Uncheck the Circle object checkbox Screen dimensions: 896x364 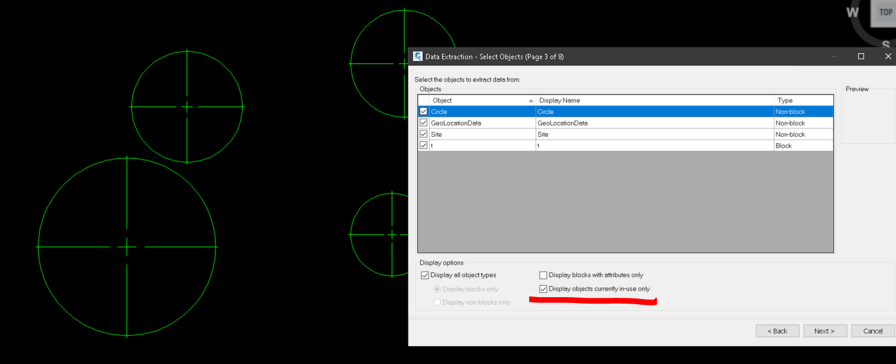tap(423, 111)
